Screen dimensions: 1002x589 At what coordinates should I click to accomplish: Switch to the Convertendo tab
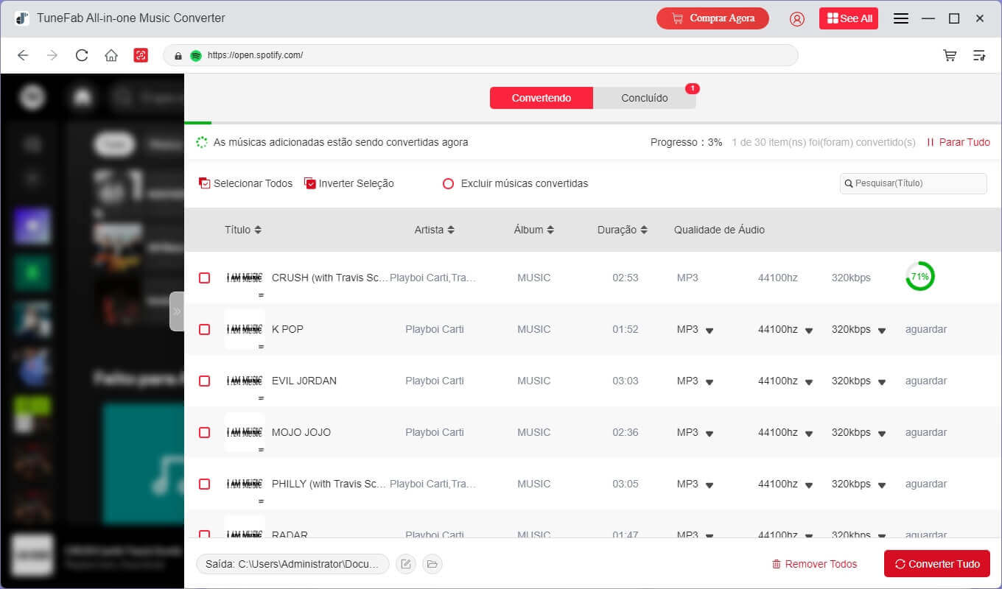542,98
